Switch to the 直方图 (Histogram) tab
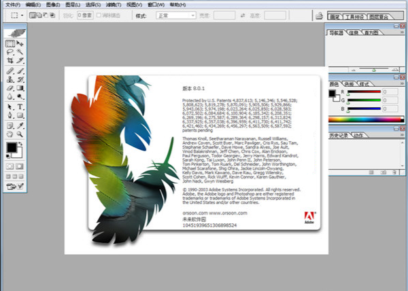The width and height of the screenshot is (408, 291). point(371,33)
